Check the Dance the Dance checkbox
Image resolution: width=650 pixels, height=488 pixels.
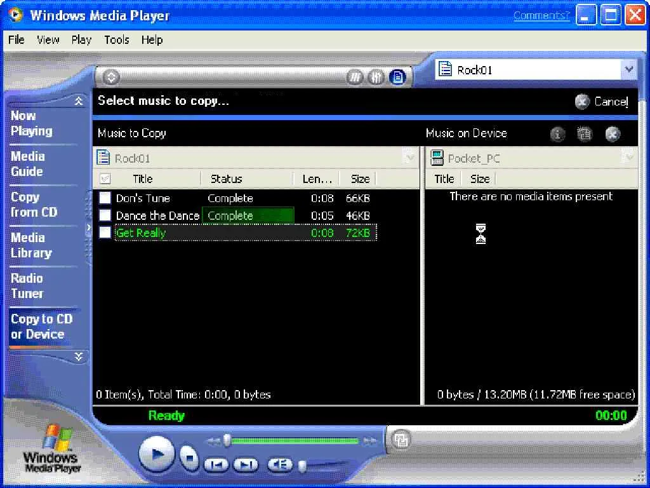click(105, 215)
